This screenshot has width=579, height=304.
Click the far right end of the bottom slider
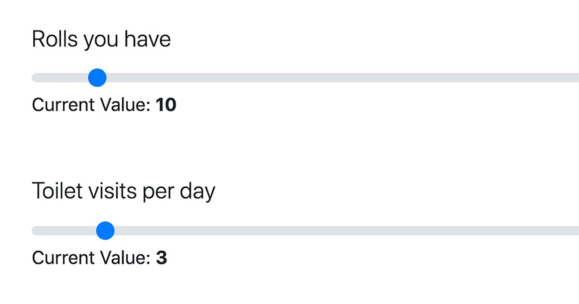coord(574,231)
